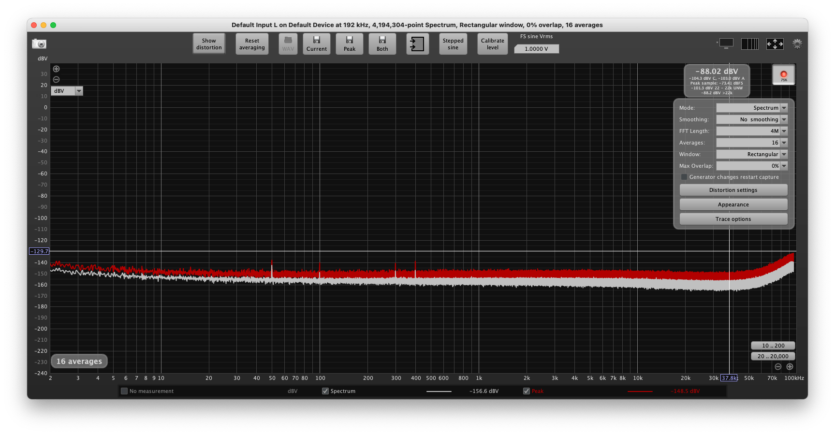
Task: Toggle the Peak trace checkbox
Action: [x=527, y=391]
